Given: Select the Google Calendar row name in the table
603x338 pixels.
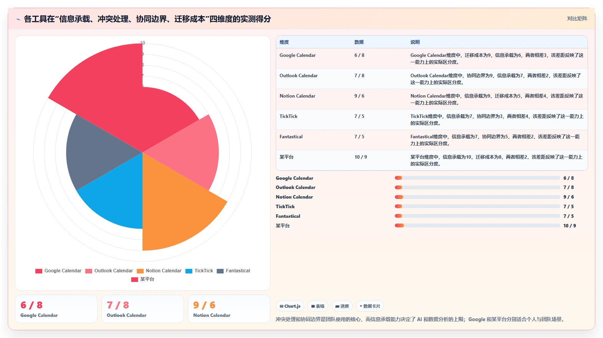Looking at the screenshot, I should (298, 55).
